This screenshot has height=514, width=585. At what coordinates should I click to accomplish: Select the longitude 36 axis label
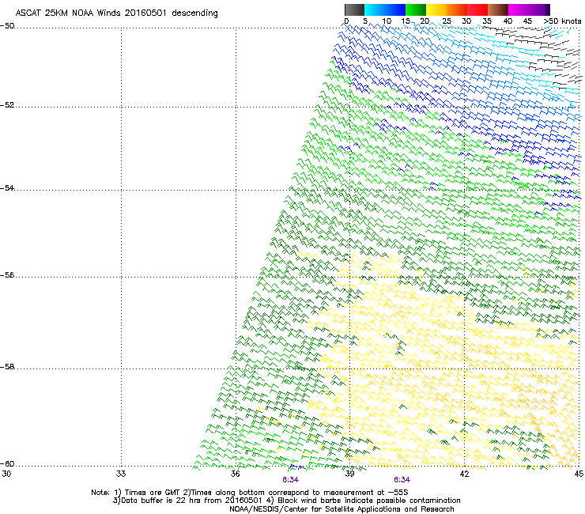point(235,474)
